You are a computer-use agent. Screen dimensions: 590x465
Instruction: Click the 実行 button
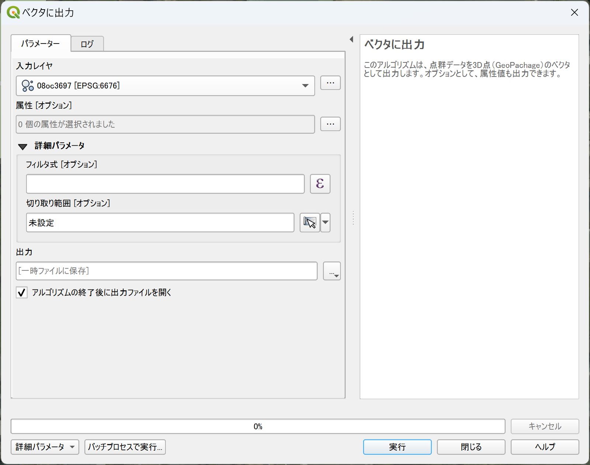[x=397, y=447]
